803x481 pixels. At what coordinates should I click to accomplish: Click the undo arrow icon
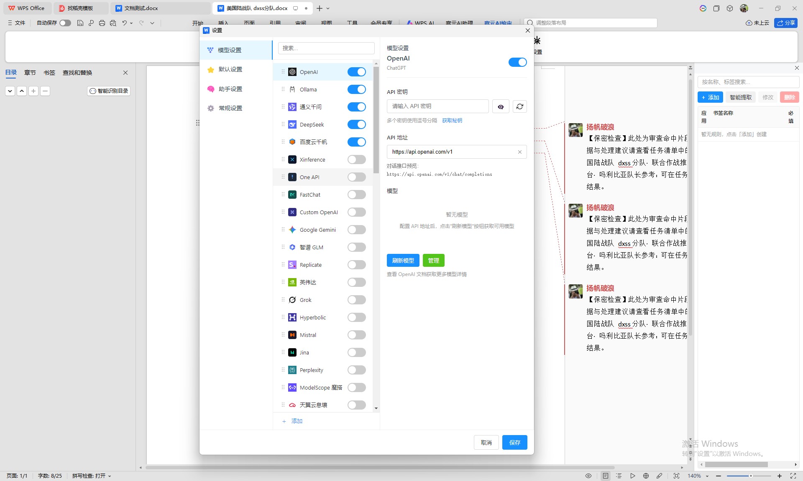pyautogui.click(x=124, y=23)
